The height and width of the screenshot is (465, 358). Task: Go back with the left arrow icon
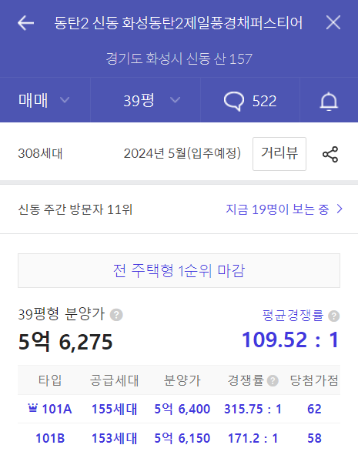(x=26, y=23)
